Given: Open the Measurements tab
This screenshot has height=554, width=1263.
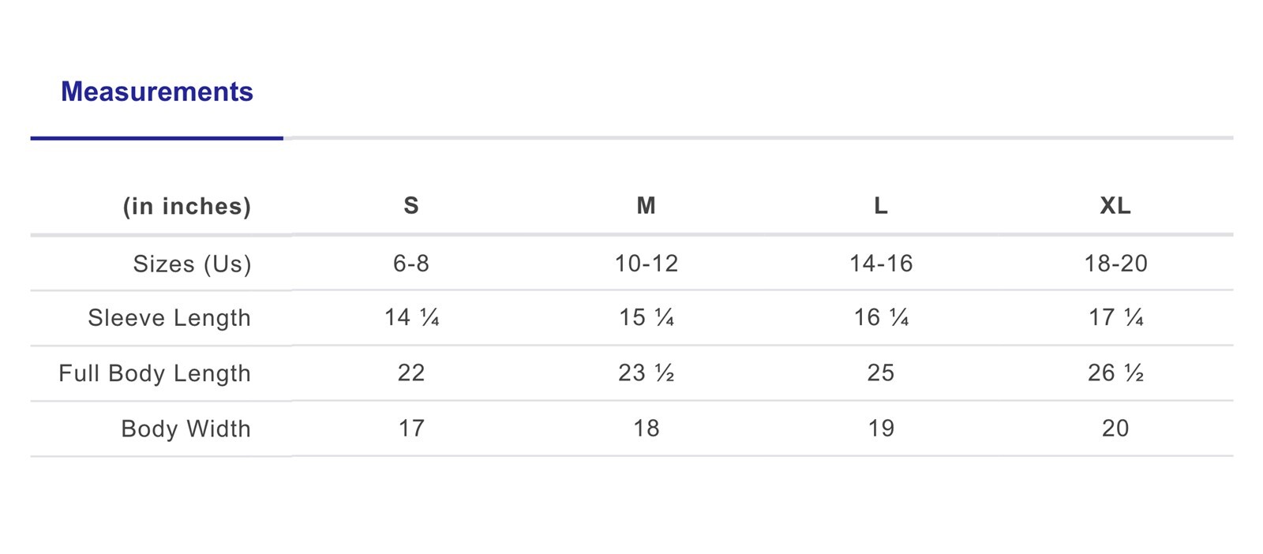Looking at the screenshot, I should pyautogui.click(x=157, y=92).
